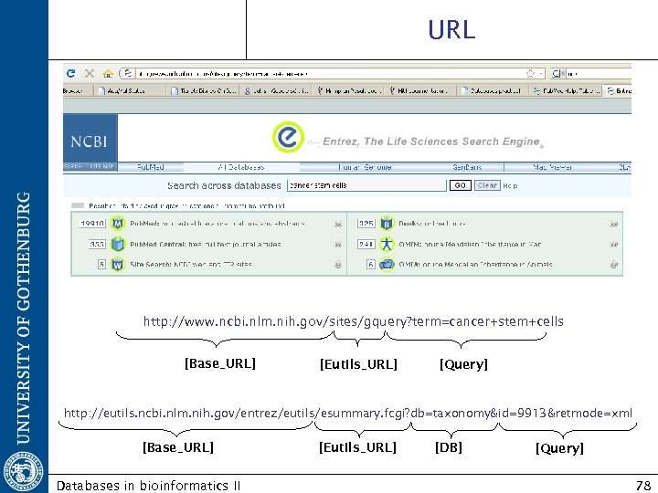Click the University of Gothenburg seal logo

click(24, 472)
